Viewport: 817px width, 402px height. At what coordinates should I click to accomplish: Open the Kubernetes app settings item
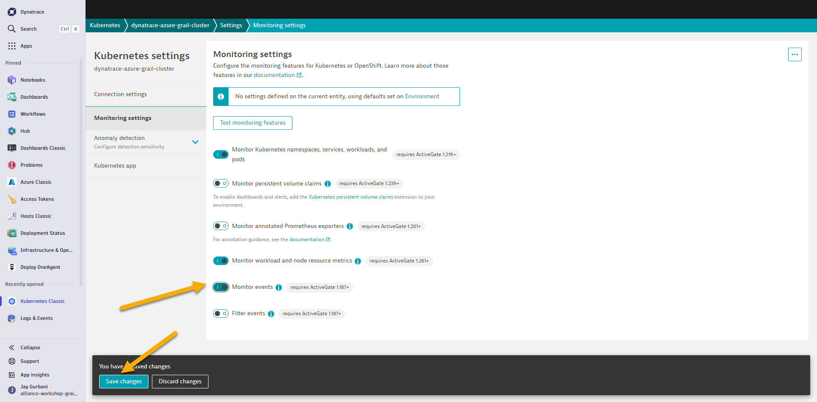click(115, 165)
